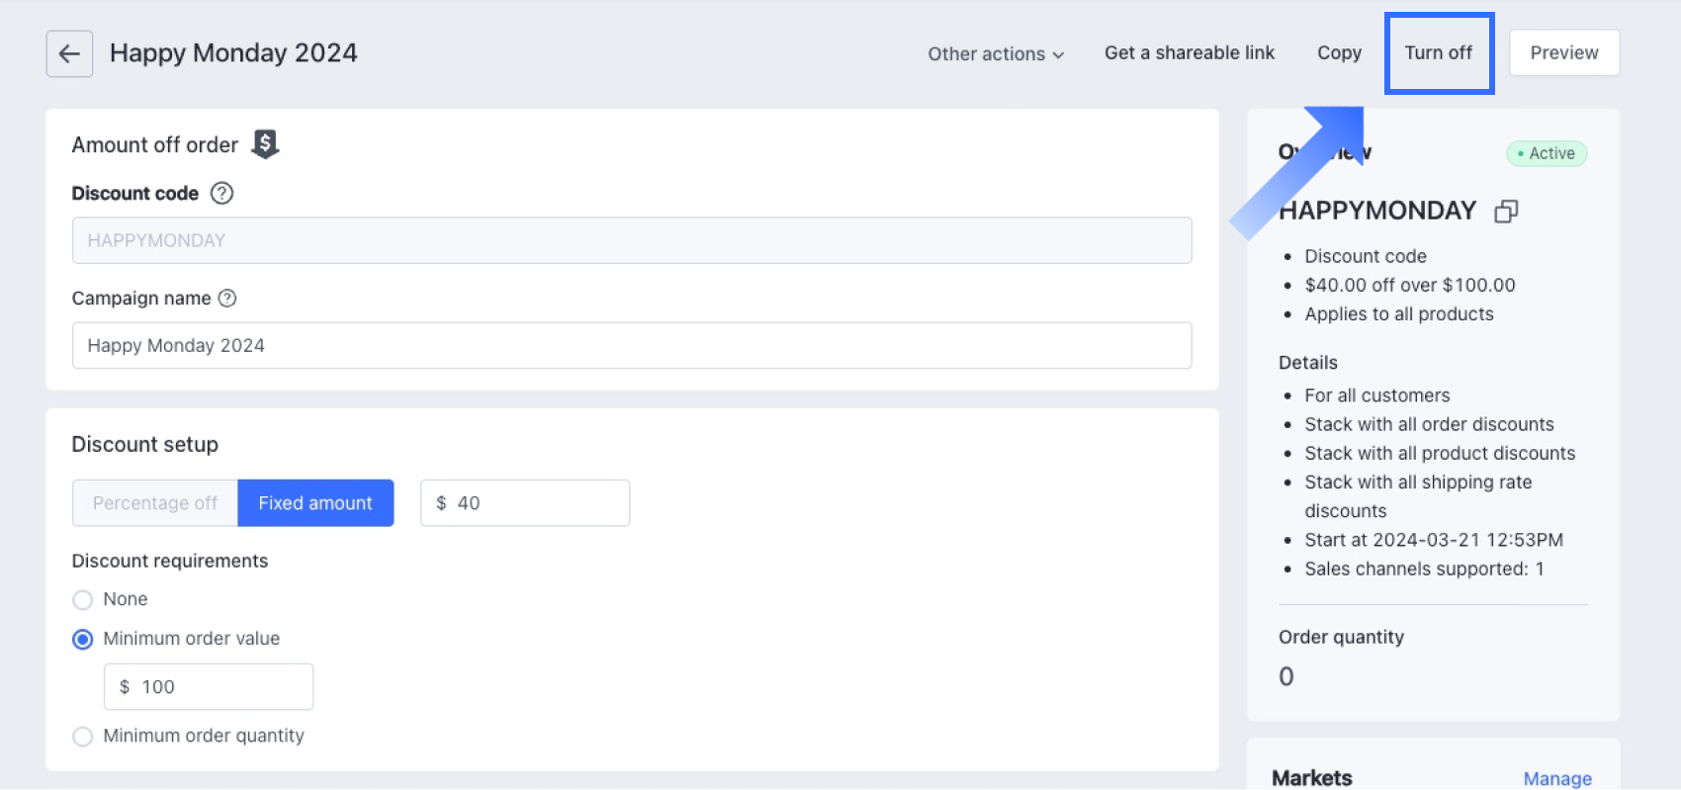
Task: Switch to Percentage off discount type
Action: pos(155,503)
